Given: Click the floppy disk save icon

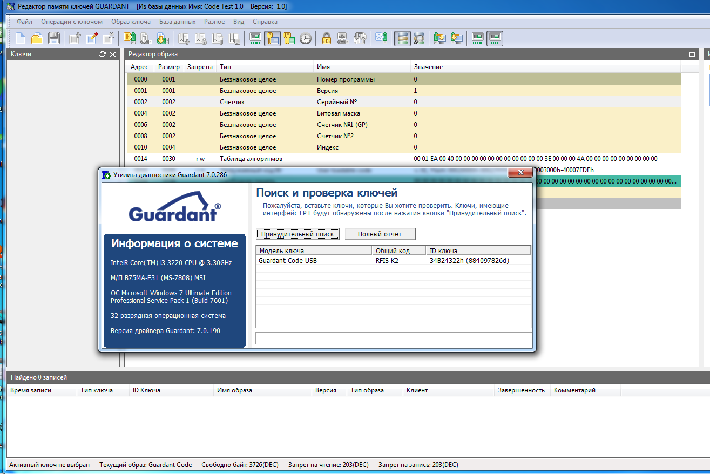Looking at the screenshot, I should 53,38.
